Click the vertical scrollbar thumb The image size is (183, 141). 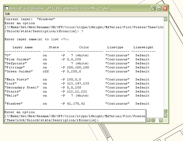point(165,111)
